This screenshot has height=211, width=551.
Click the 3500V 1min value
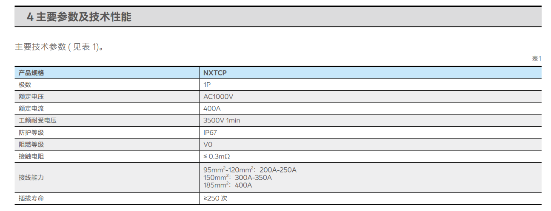pos(222,120)
